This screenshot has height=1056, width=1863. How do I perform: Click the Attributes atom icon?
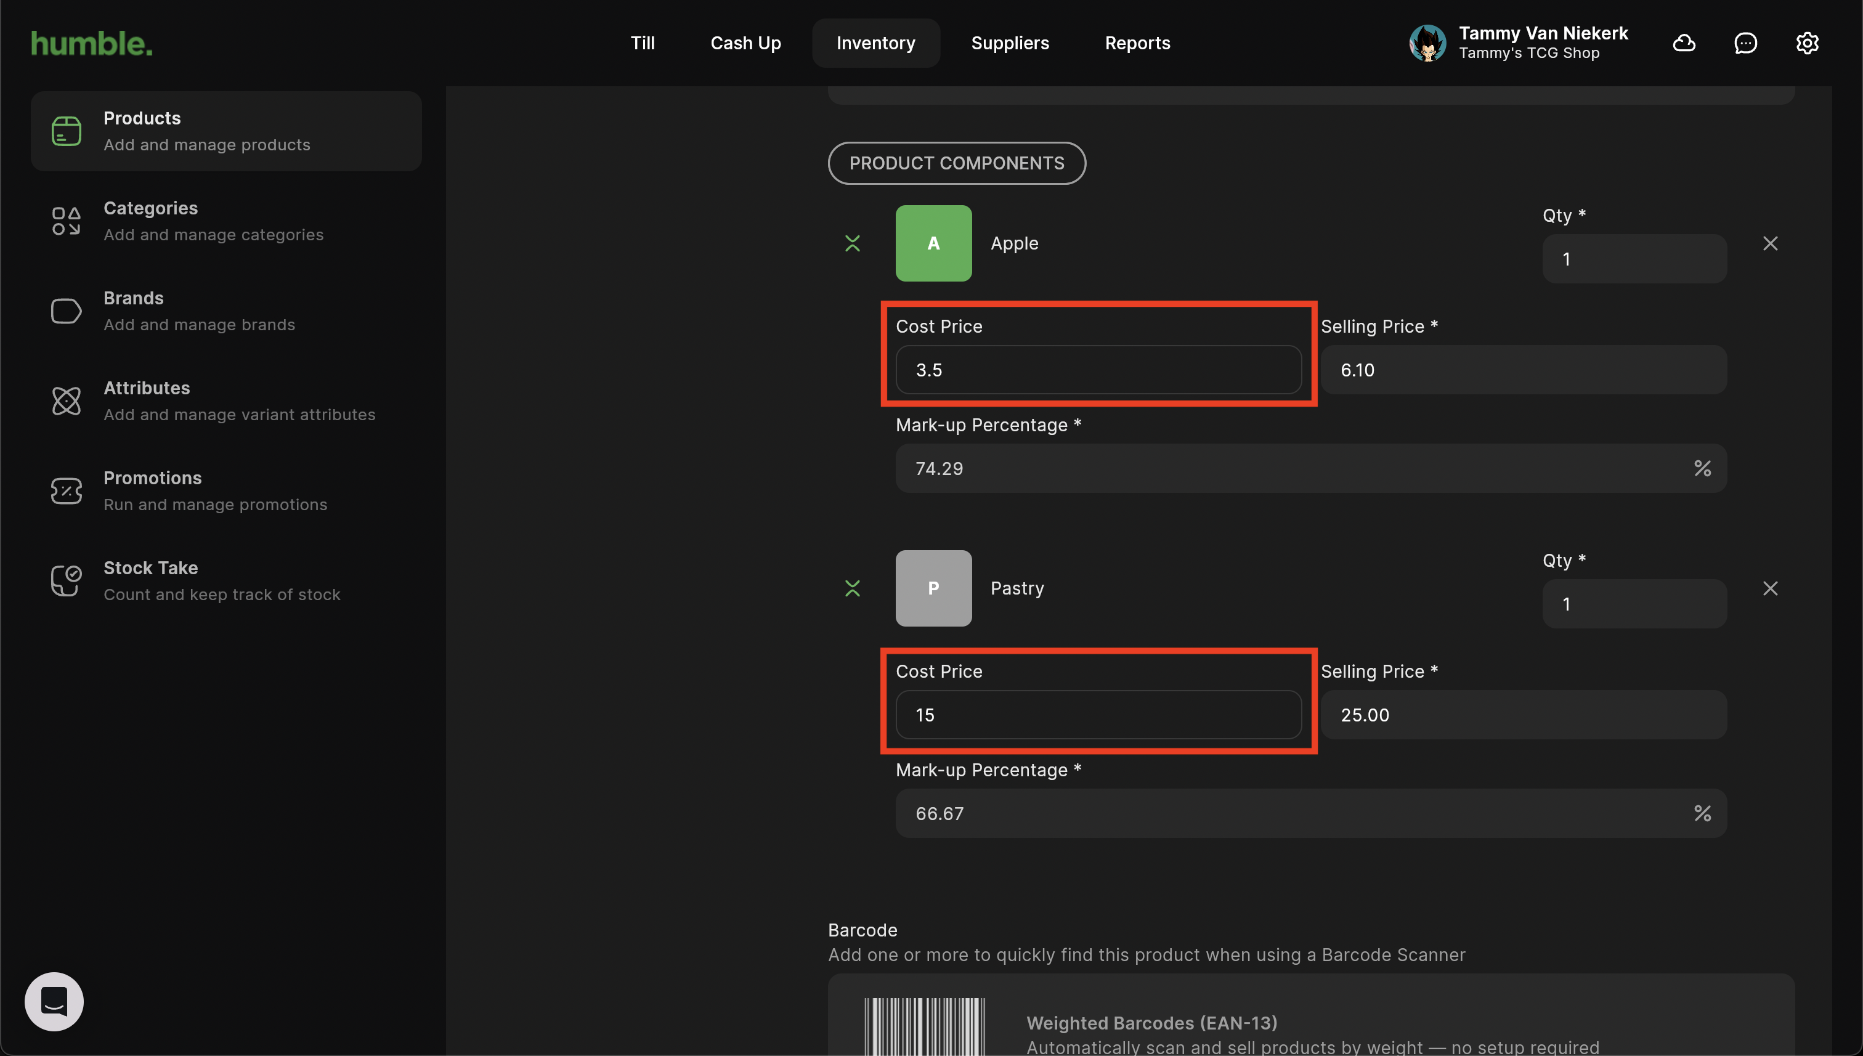point(66,401)
